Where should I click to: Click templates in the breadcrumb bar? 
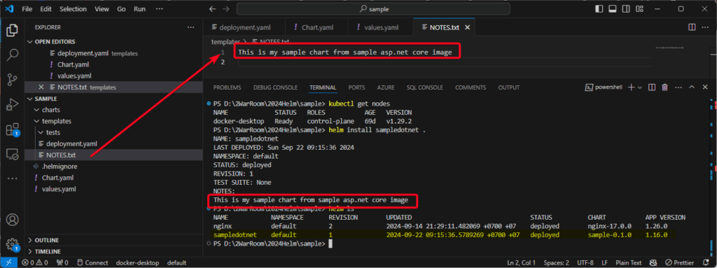click(225, 41)
